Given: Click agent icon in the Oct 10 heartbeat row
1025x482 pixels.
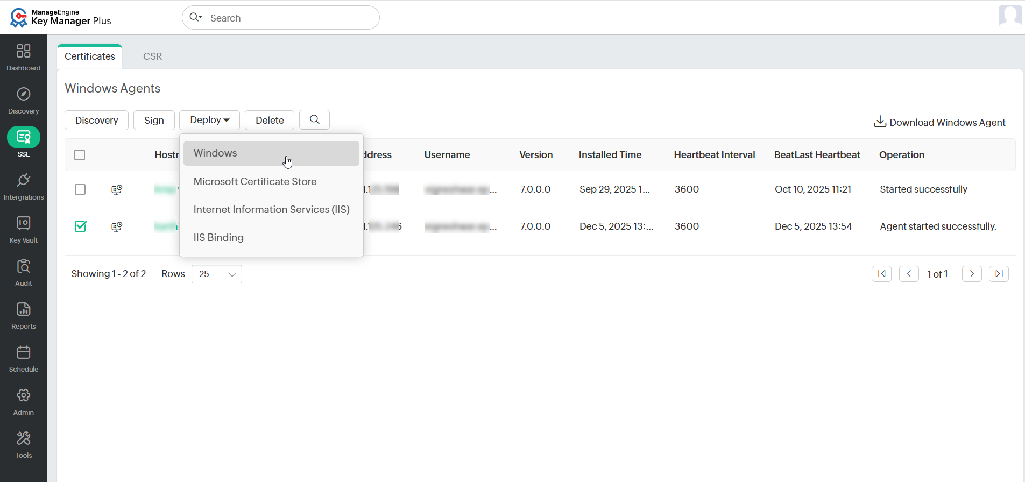Looking at the screenshot, I should 117,189.
